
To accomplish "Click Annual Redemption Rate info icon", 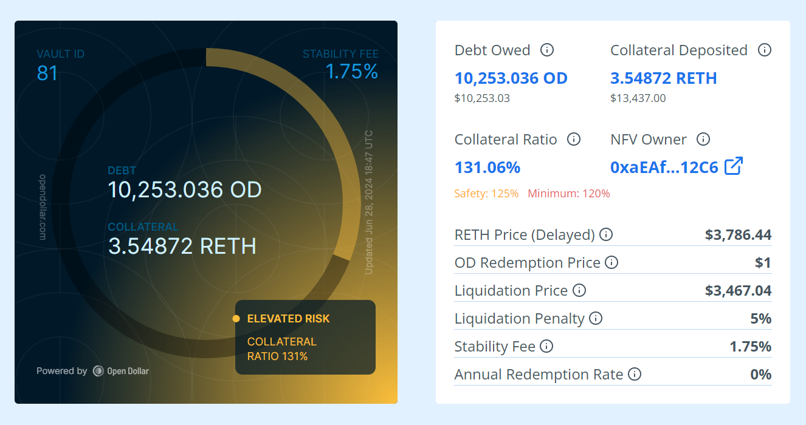I will click(x=635, y=374).
